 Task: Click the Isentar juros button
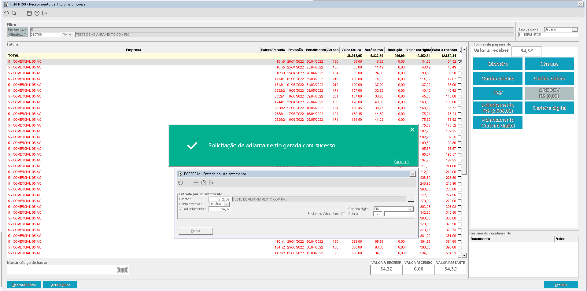[60, 285]
